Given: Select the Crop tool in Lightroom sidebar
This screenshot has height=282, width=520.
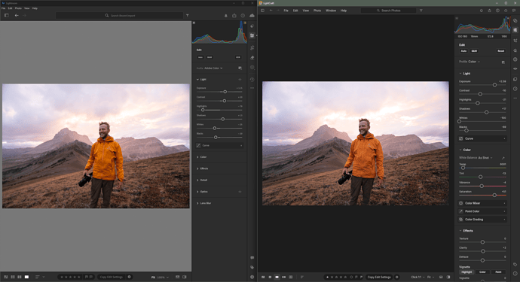Looking at the screenshot, I should [252, 47].
